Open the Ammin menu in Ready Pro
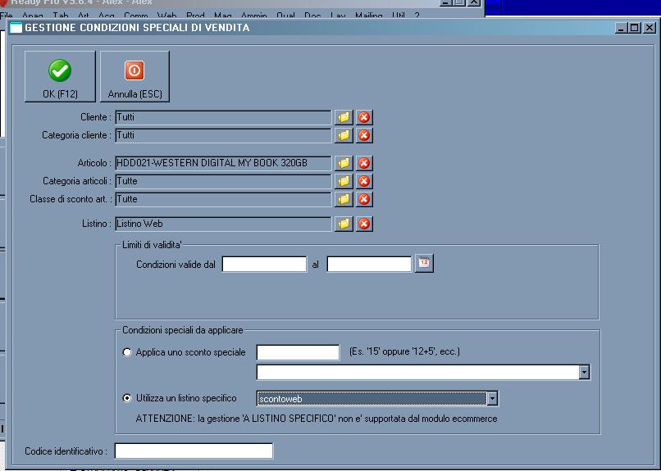Image resolution: width=661 pixels, height=471 pixels. click(x=253, y=16)
